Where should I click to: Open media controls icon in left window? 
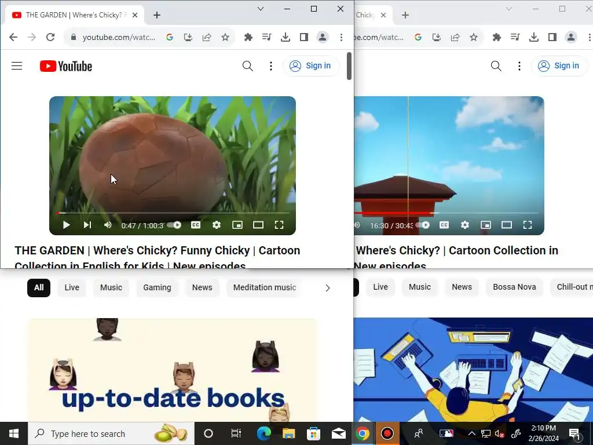[x=266, y=37]
